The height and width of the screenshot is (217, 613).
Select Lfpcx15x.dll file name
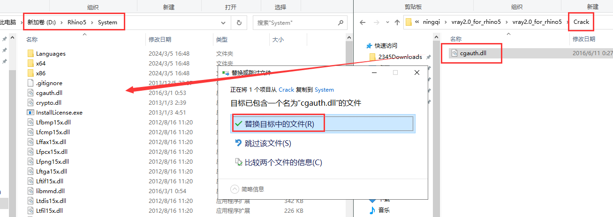click(x=52, y=152)
